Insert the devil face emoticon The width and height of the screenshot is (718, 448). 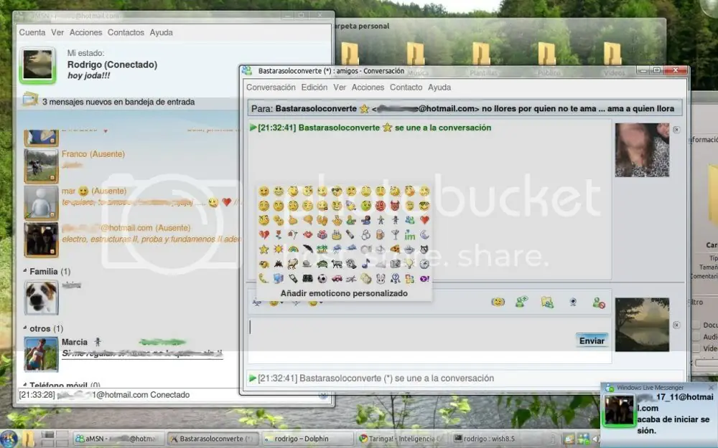click(x=395, y=206)
